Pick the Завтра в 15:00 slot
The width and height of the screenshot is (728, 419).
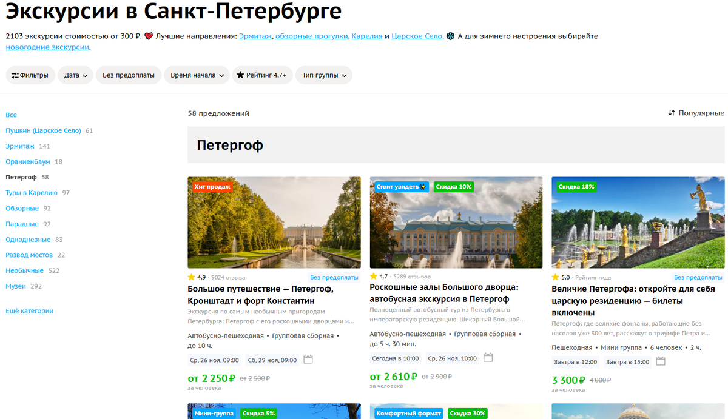[628, 362]
